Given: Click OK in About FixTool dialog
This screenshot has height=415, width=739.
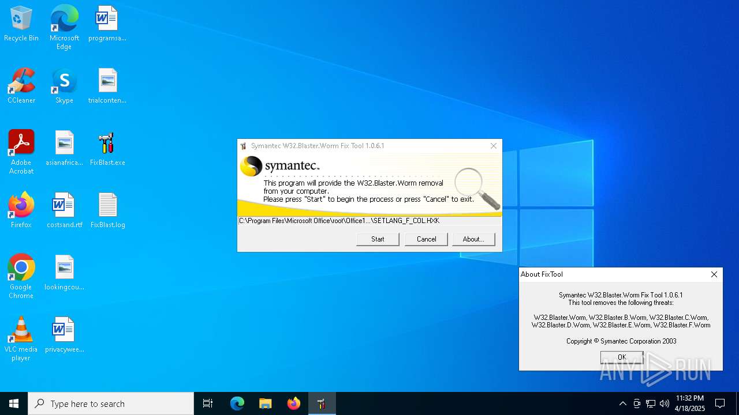Looking at the screenshot, I should point(622,357).
